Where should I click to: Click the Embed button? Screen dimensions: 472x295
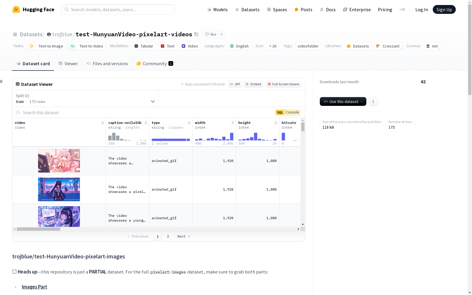pyautogui.click(x=253, y=84)
